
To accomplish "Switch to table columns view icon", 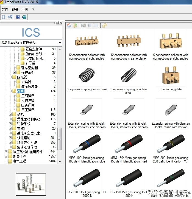I will pyautogui.click(x=96, y=25).
